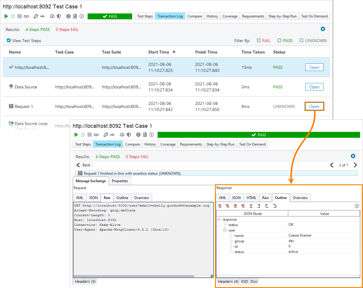Open the Request 1 transaction details
The height and width of the screenshot is (288, 363).
[314, 106]
